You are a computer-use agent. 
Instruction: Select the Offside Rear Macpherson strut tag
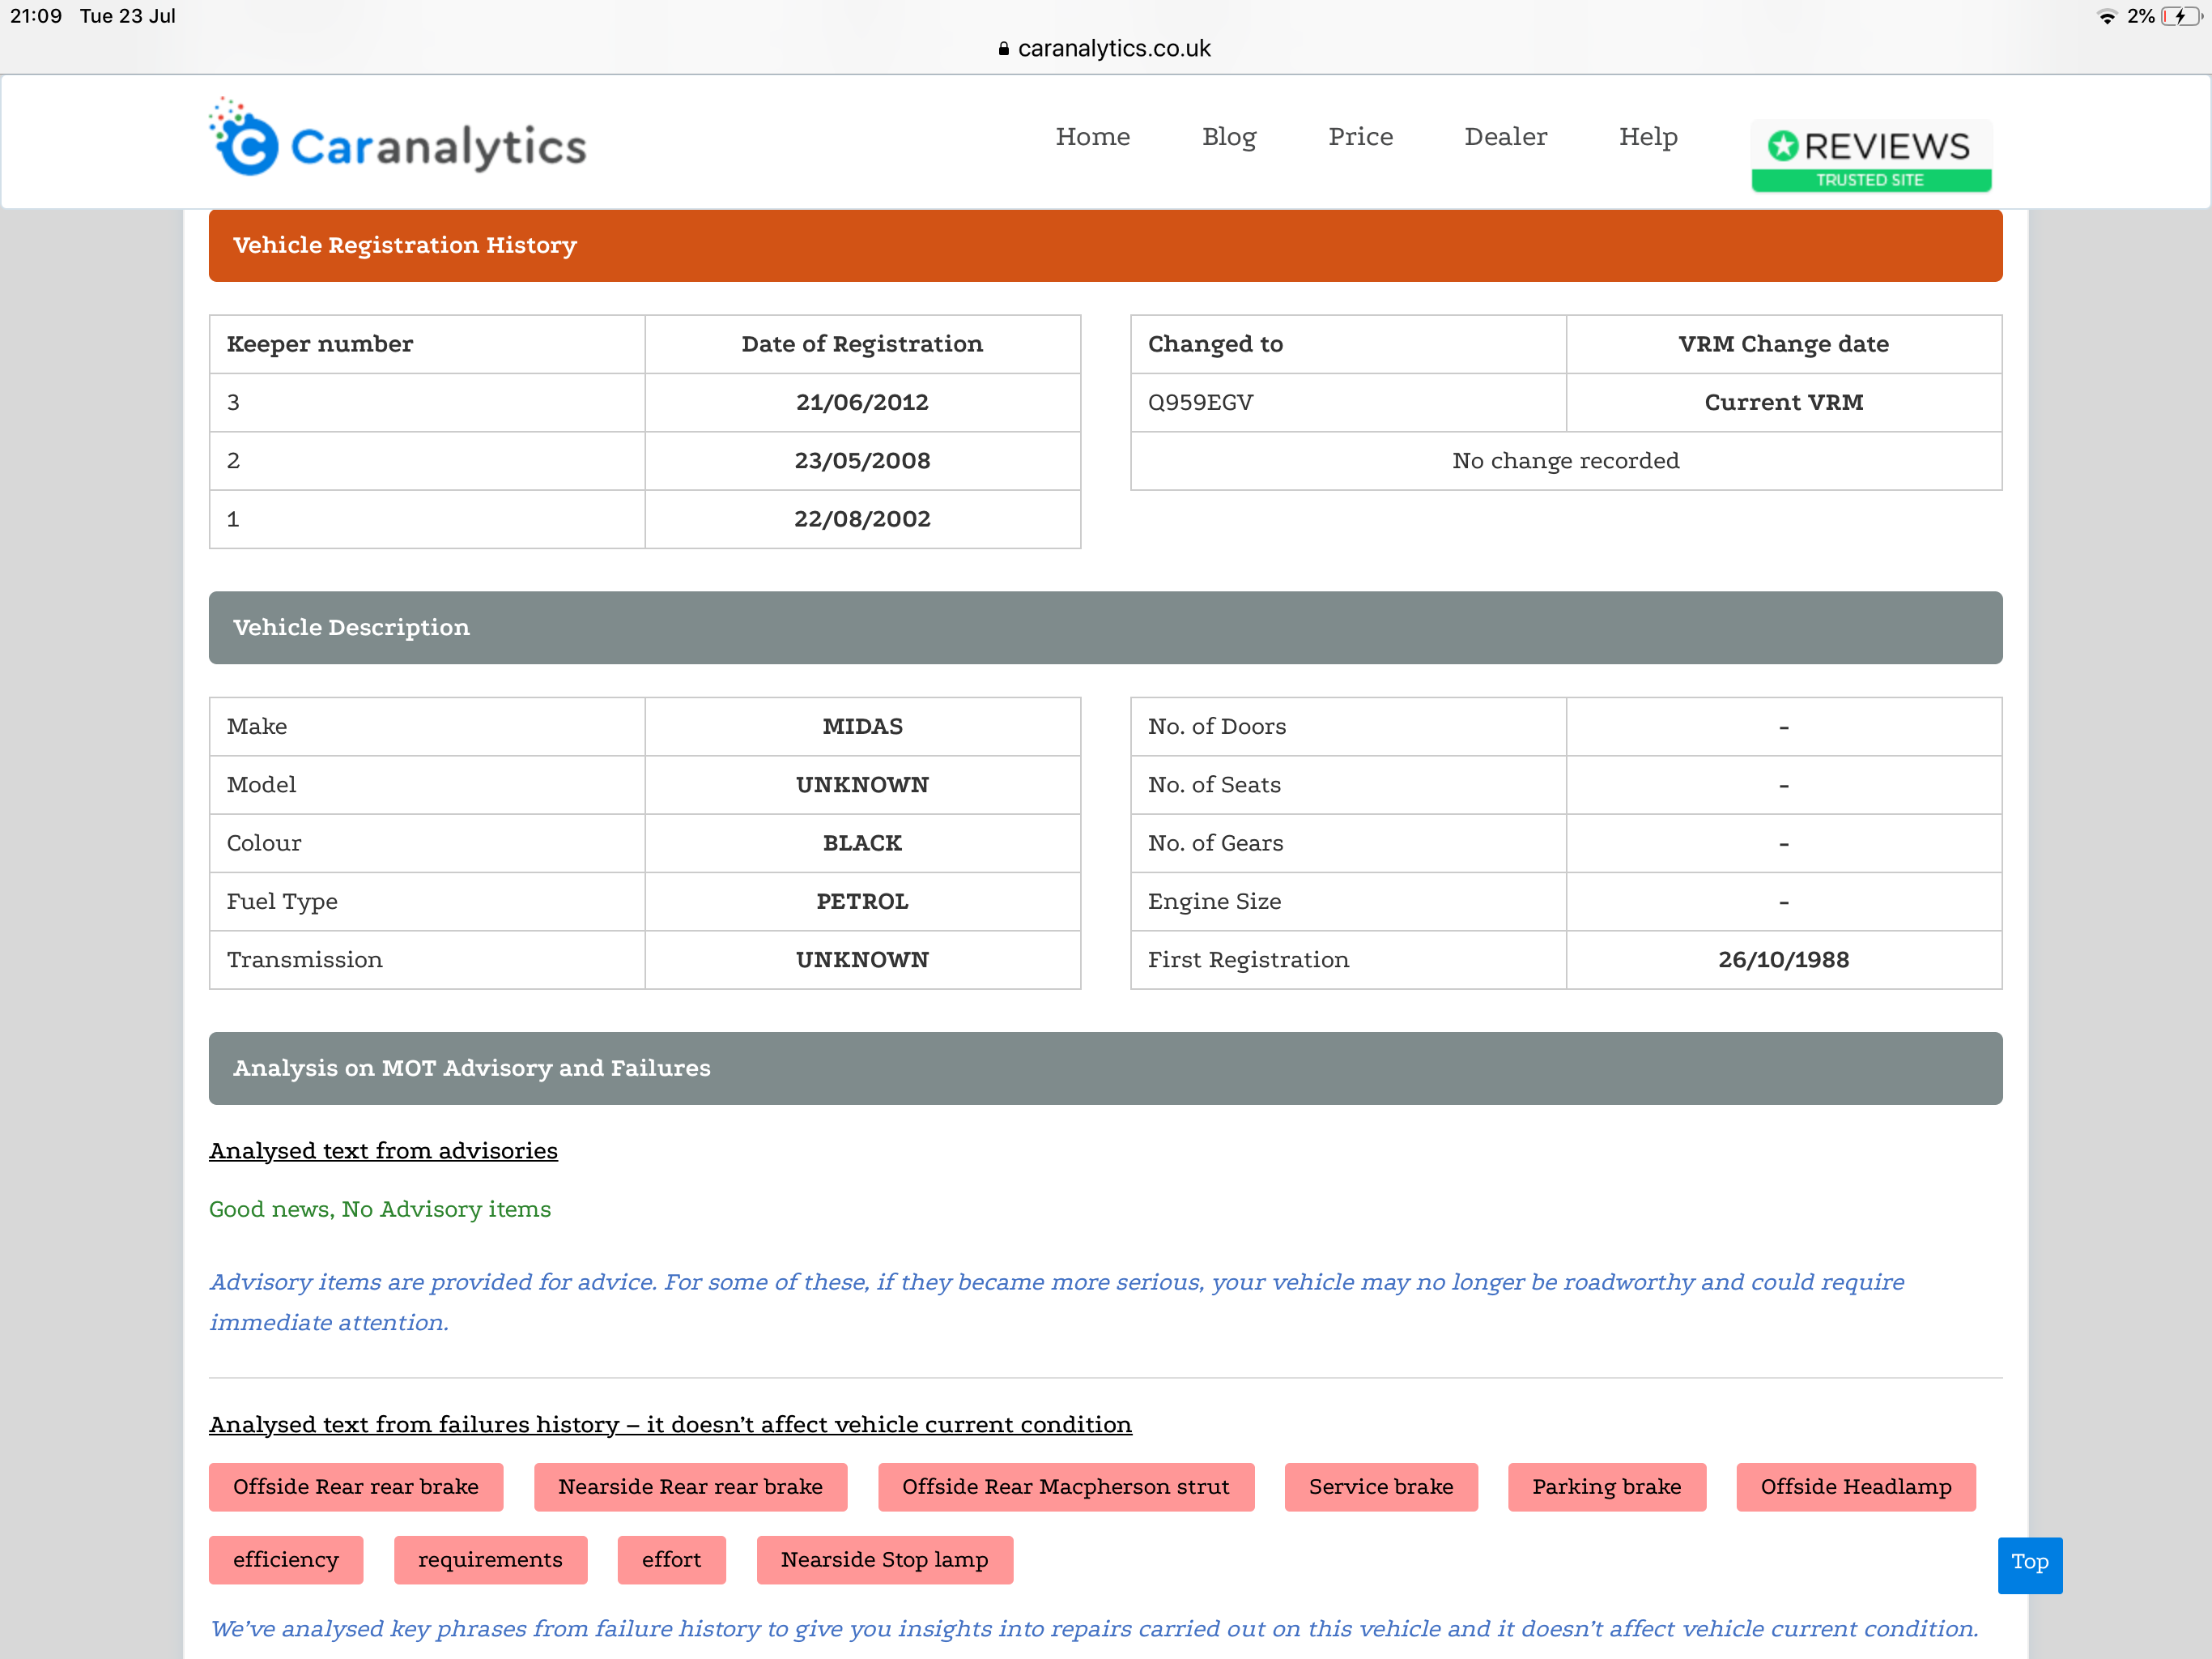pyautogui.click(x=1065, y=1487)
